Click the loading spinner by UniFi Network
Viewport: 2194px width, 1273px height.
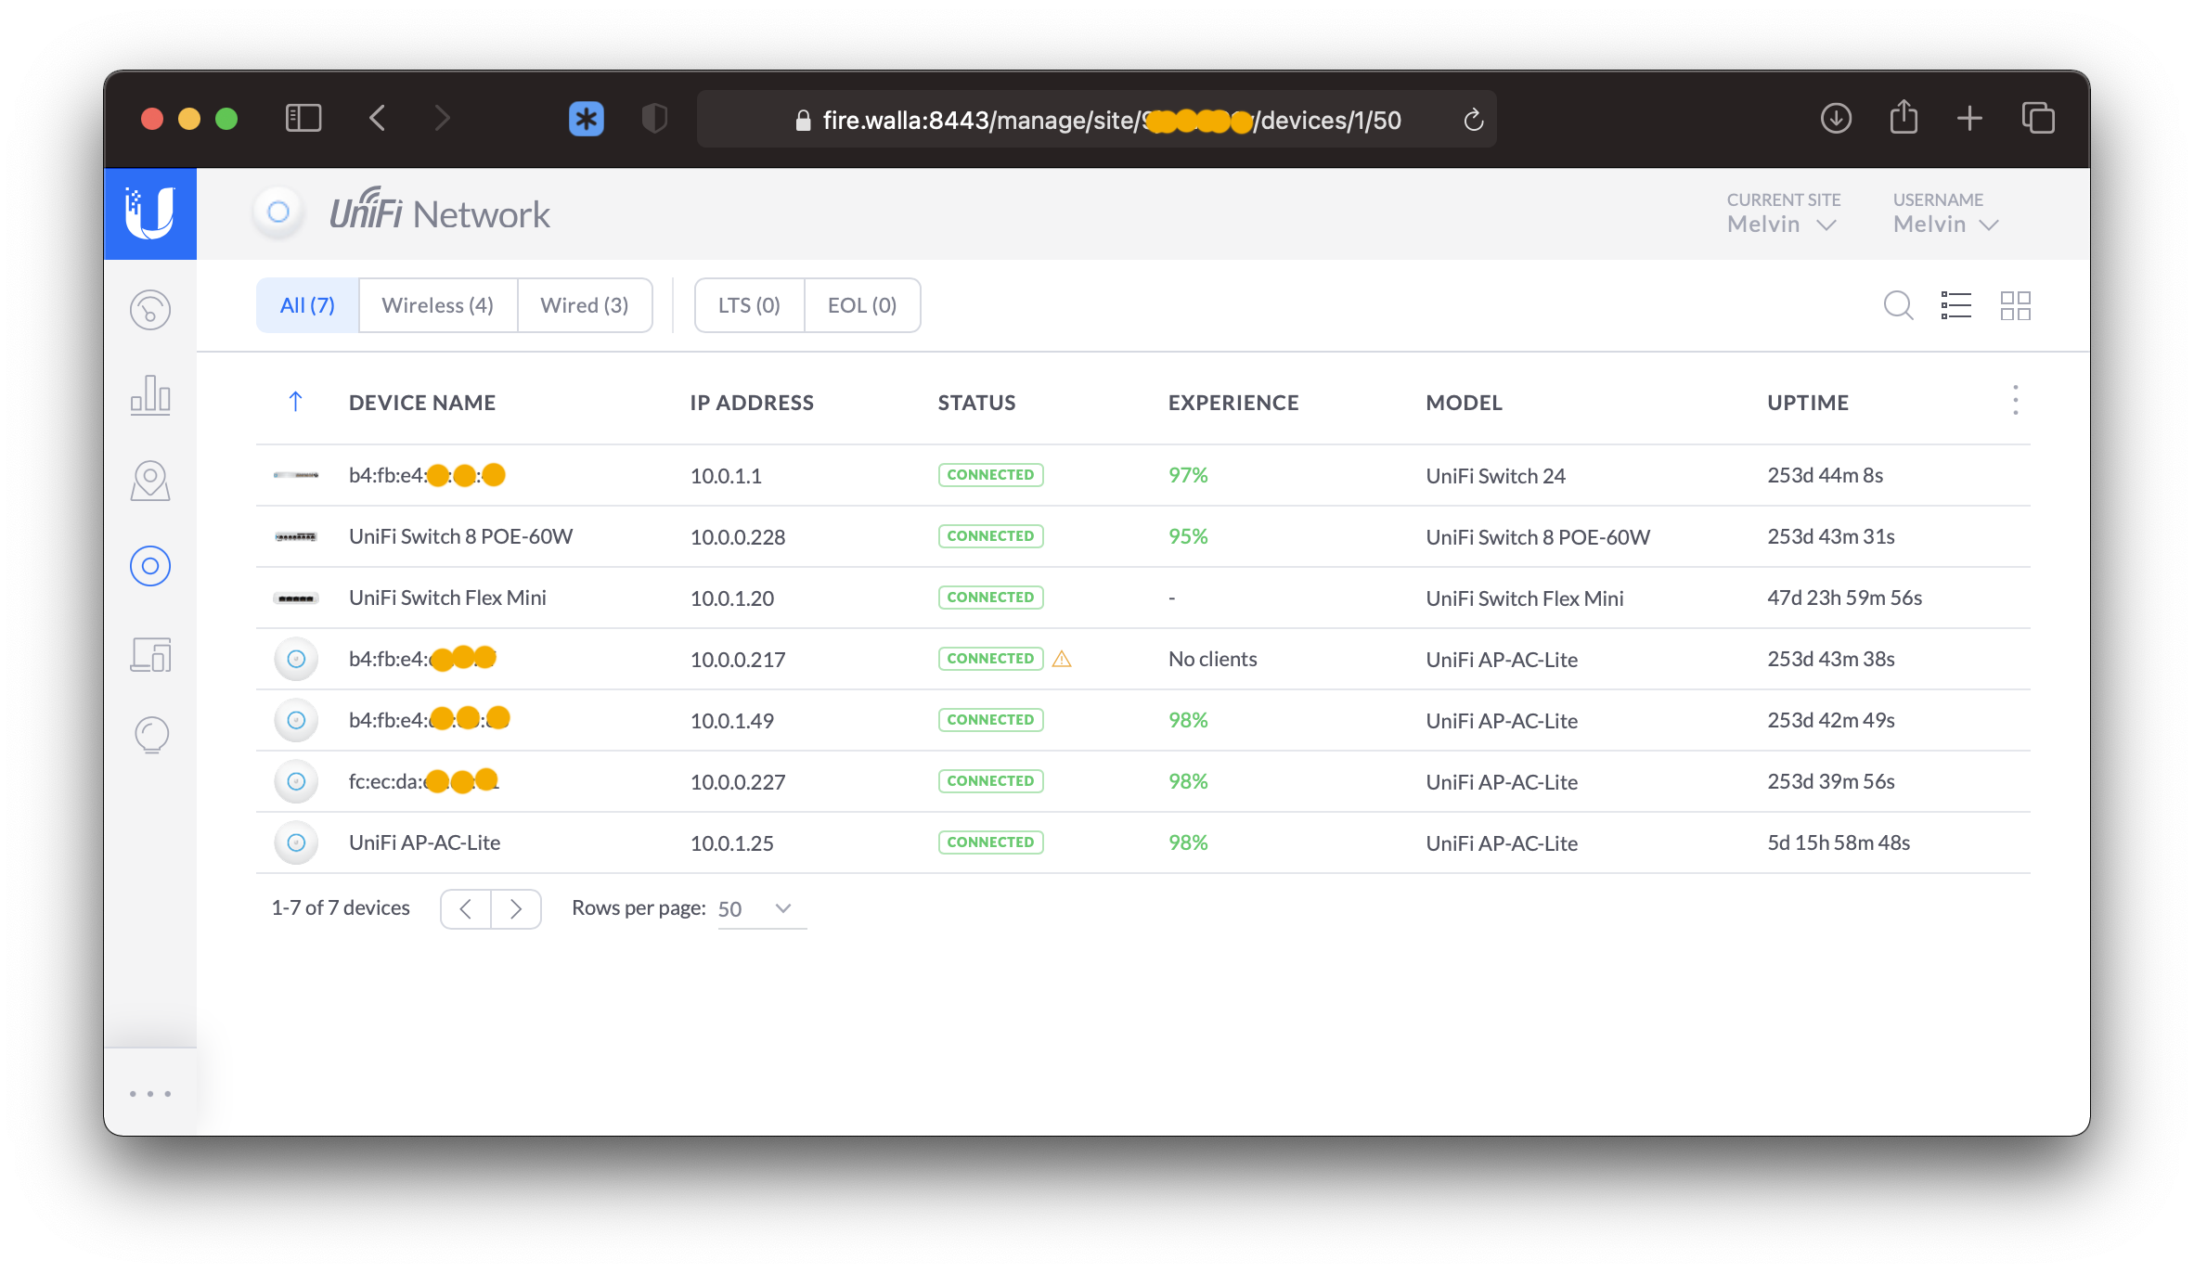(x=278, y=212)
